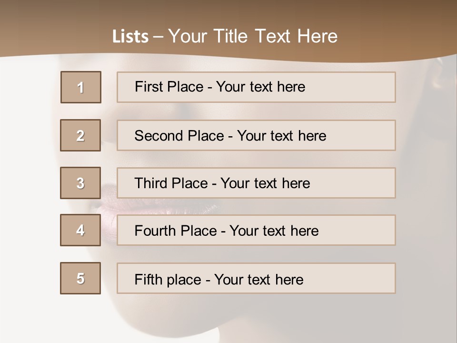The image size is (457, 343).
Task: Select the Fifth place text box
Action: click(256, 278)
